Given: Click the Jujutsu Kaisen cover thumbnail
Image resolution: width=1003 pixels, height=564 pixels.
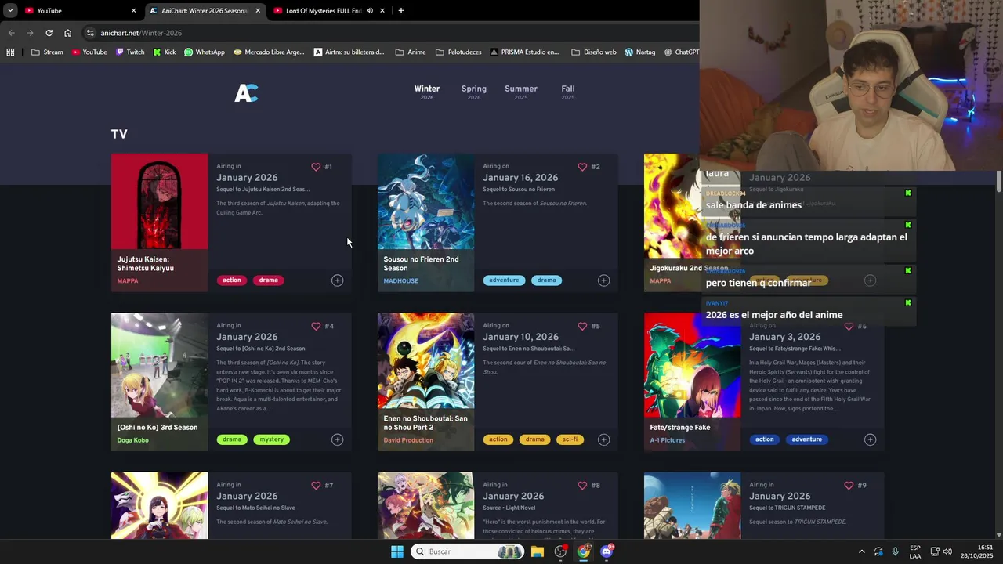Looking at the screenshot, I should [x=159, y=201].
